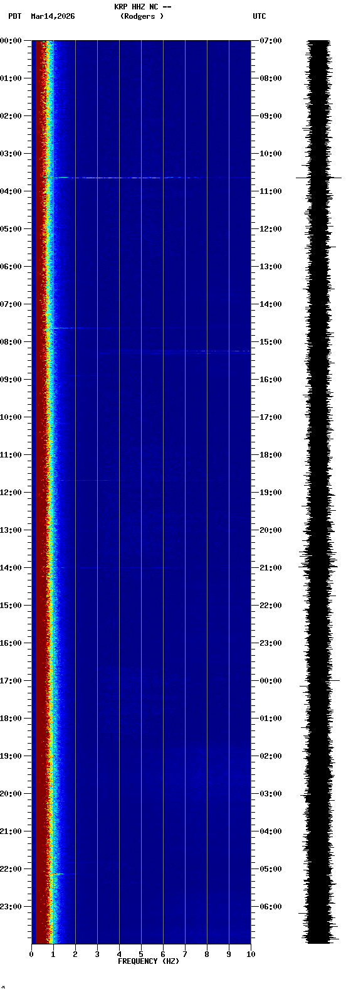This screenshot has height=994, width=346.
Task: Click the 05:00 PDT time label
Action: tap(11, 229)
